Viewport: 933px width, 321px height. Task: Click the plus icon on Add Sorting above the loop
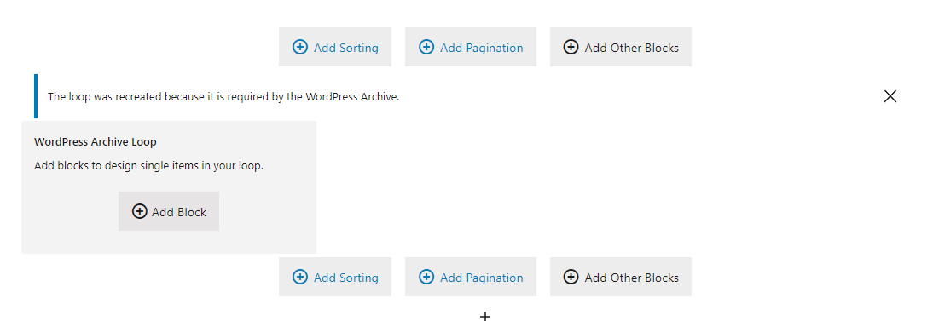(300, 47)
